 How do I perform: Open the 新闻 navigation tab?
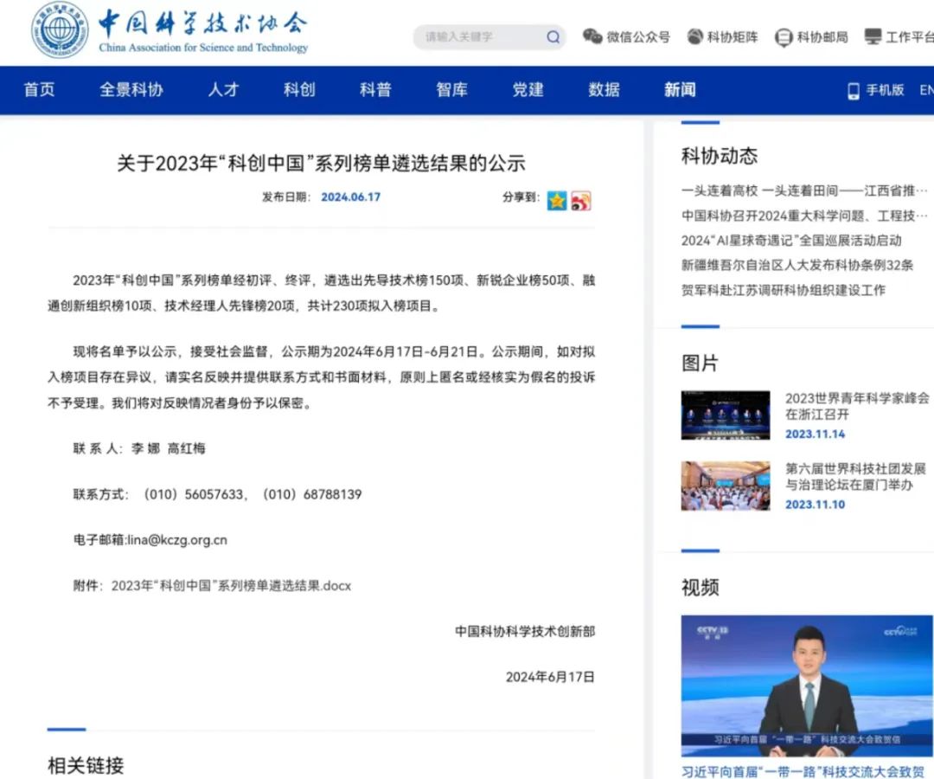pyautogui.click(x=680, y=90)
